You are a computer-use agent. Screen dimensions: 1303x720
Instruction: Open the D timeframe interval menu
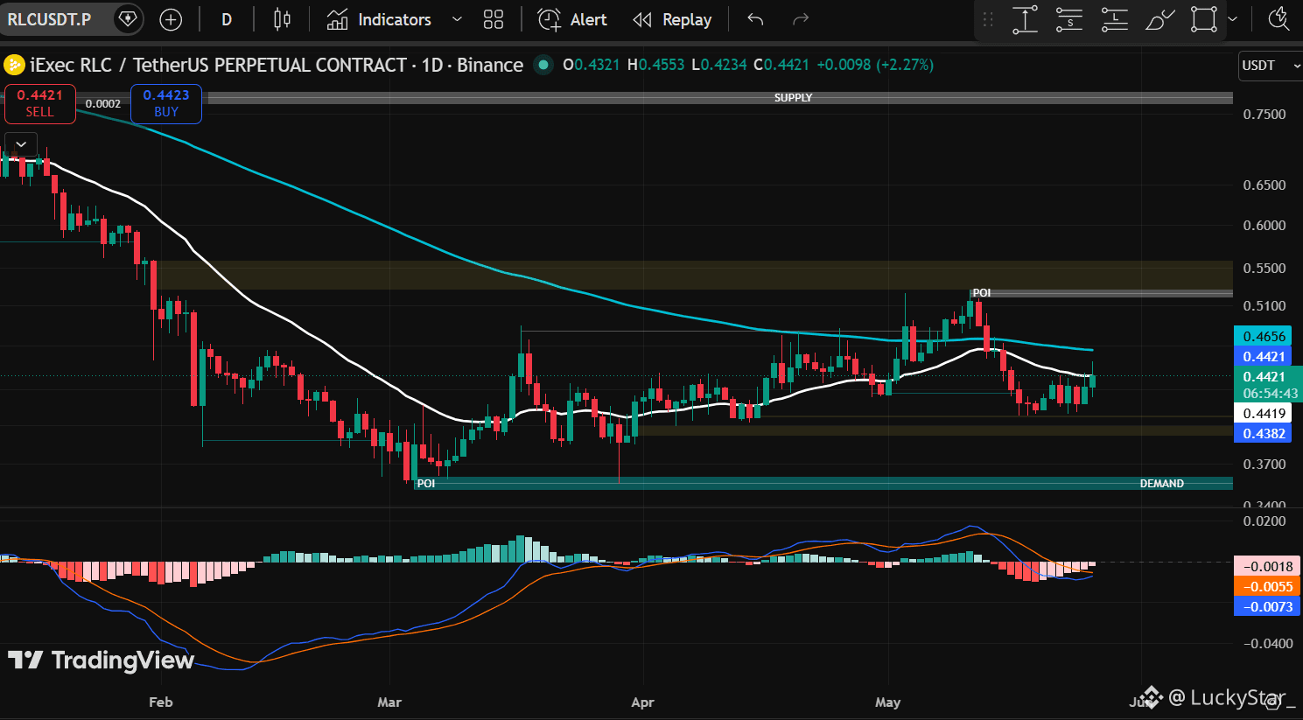pos(227,19)
